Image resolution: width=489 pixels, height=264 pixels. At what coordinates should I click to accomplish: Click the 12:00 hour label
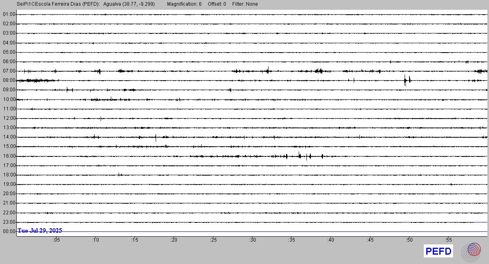(9, 118)
